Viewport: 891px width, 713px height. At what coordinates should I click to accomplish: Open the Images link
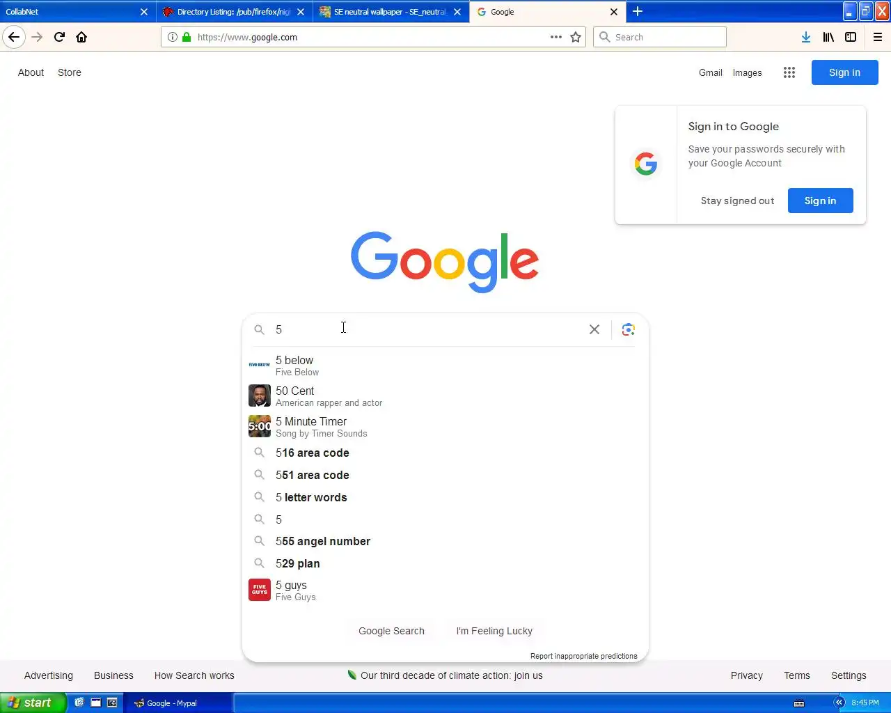(747, 72)
